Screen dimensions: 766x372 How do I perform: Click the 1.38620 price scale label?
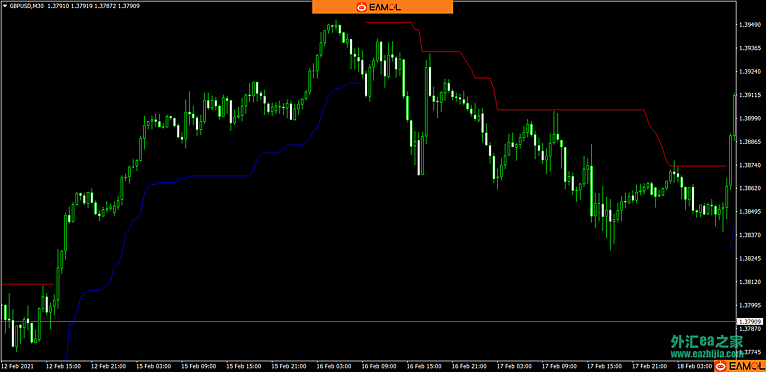pos(750,188)
